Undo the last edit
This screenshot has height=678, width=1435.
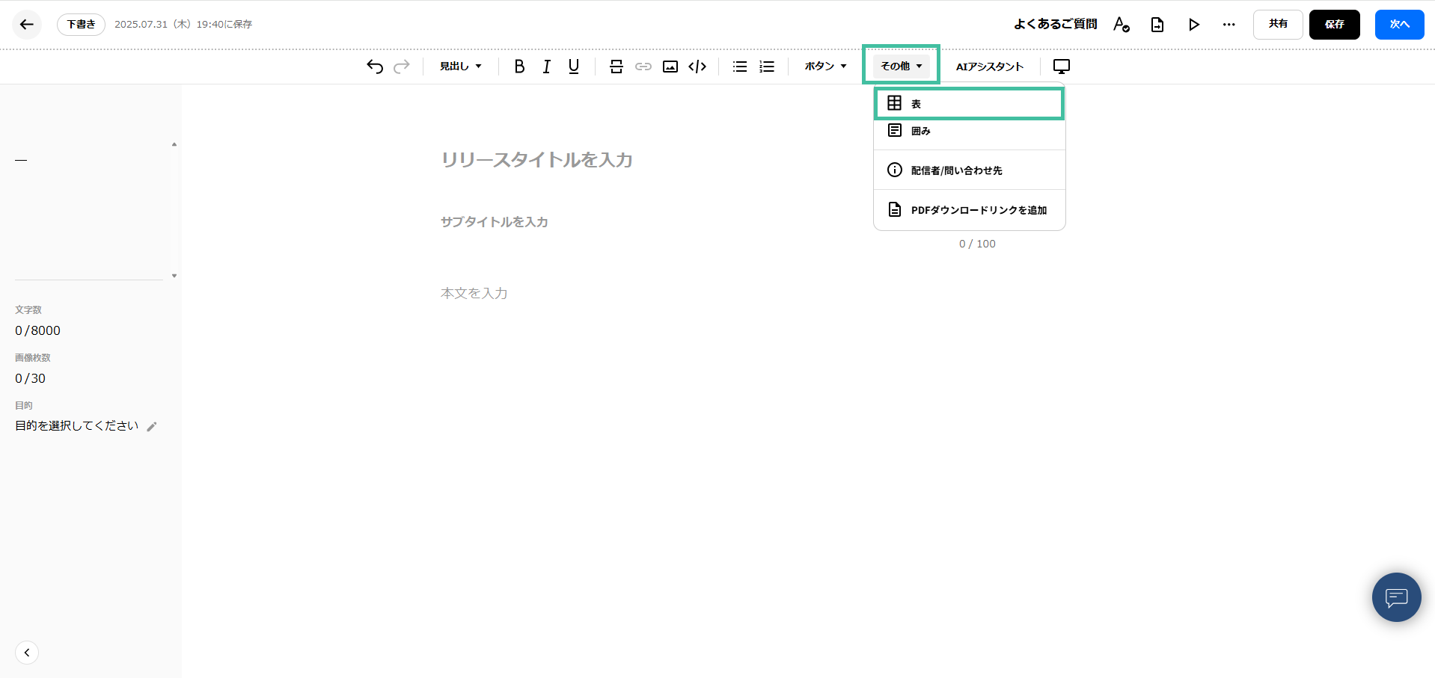[374, 66]
